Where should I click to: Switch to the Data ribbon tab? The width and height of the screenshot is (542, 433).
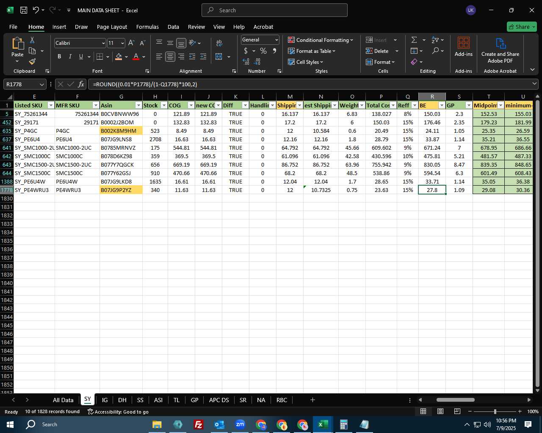[x=173, y=27]
